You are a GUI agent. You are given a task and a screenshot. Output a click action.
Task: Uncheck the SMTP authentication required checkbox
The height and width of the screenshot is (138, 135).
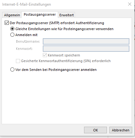click(x=7, y=23)
